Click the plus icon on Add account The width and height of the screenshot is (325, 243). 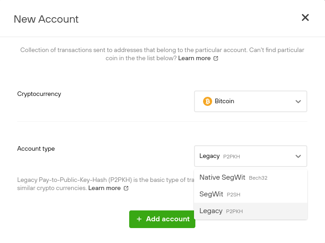pos(139,219)
